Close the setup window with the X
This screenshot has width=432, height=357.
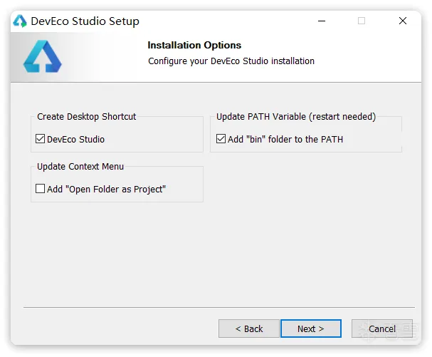click(403, 21)
